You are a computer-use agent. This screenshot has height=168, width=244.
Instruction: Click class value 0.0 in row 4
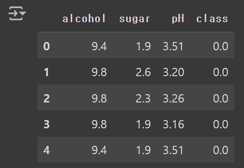pos(220,150)
